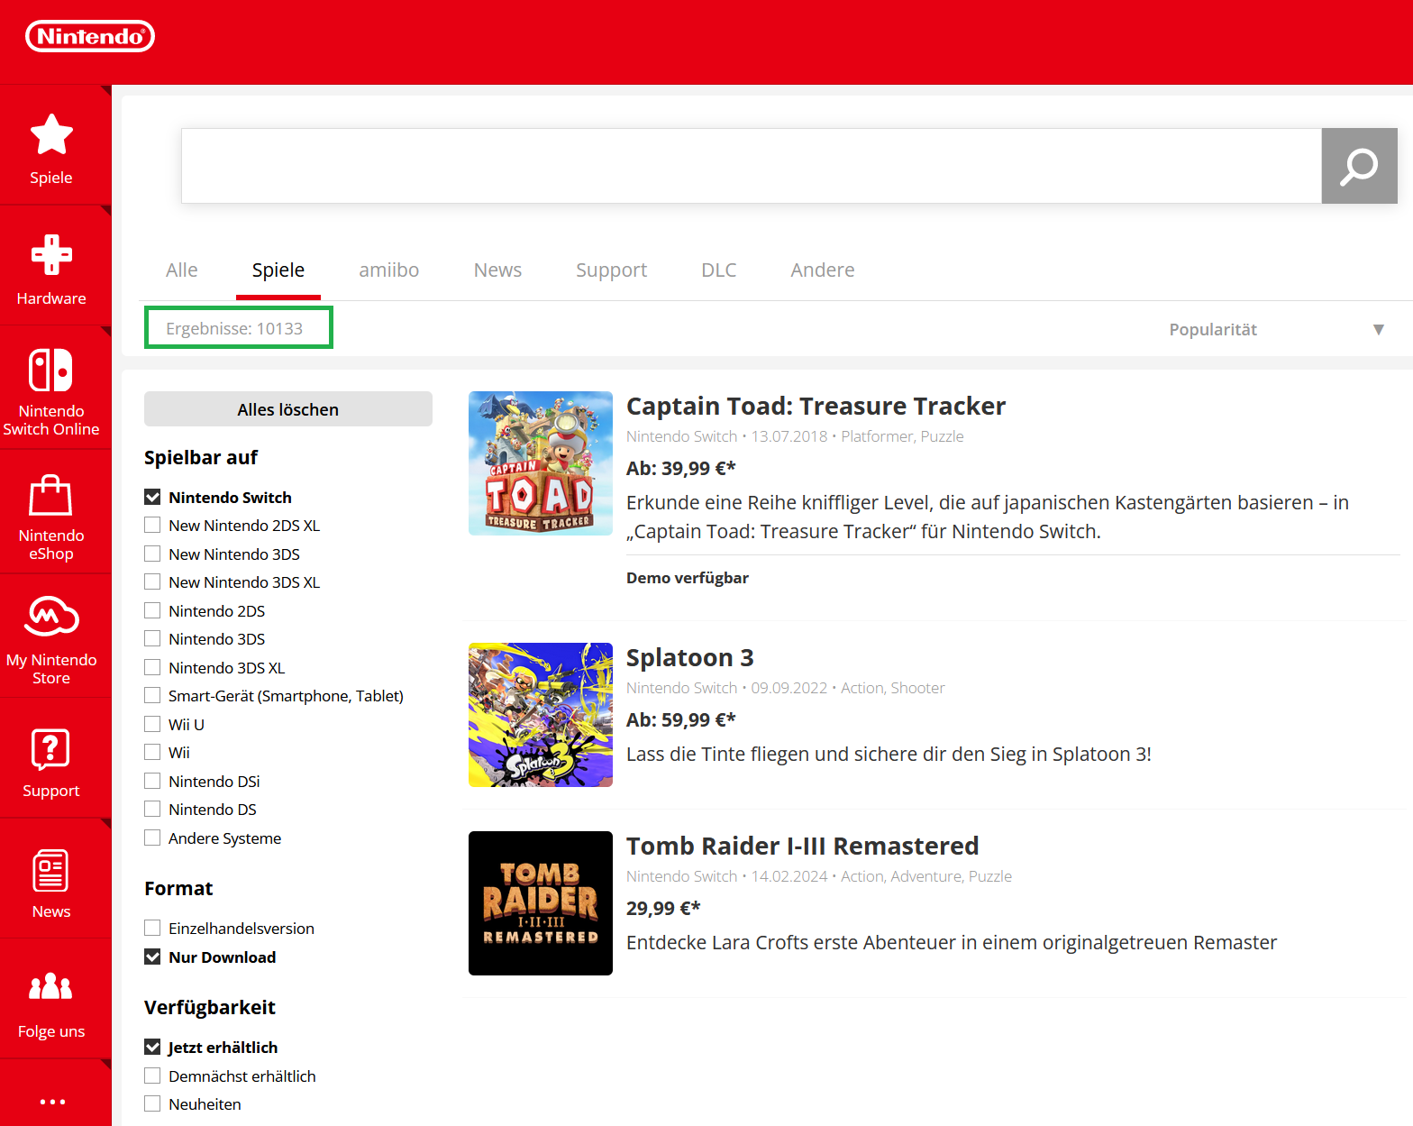Click the Tomb Raider cover thumbnail
1413x1126 pixels.
[541, 903]
